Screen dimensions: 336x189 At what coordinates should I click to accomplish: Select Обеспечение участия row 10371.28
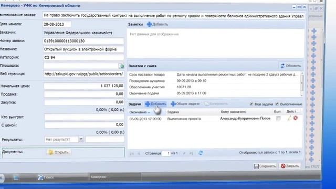pyautogui.click(x=214, y=87)
